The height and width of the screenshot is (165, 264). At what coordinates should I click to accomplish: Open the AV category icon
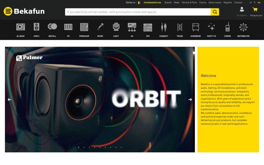tap(132, 27)
